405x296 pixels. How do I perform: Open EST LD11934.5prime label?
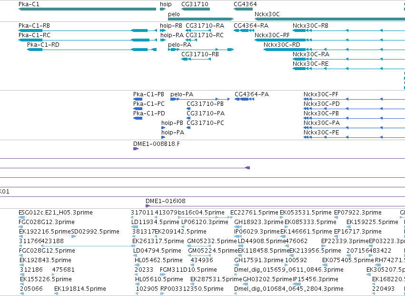tap(155, 222)
